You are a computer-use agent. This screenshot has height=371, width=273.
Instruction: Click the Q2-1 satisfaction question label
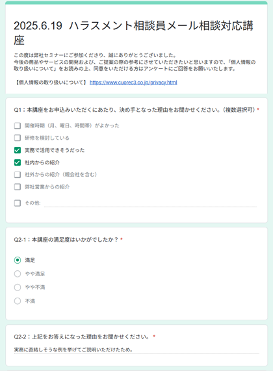66,240
